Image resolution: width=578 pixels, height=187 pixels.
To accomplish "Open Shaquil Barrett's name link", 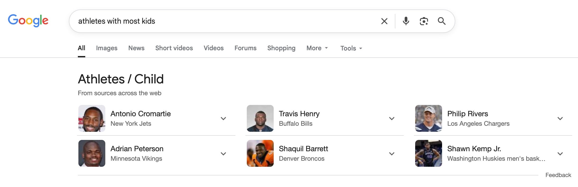I will (x=303, y=149).
